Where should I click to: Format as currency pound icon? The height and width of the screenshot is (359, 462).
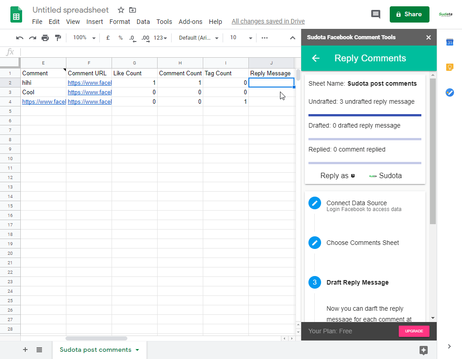pyautogui.click(x=108, y=38)
